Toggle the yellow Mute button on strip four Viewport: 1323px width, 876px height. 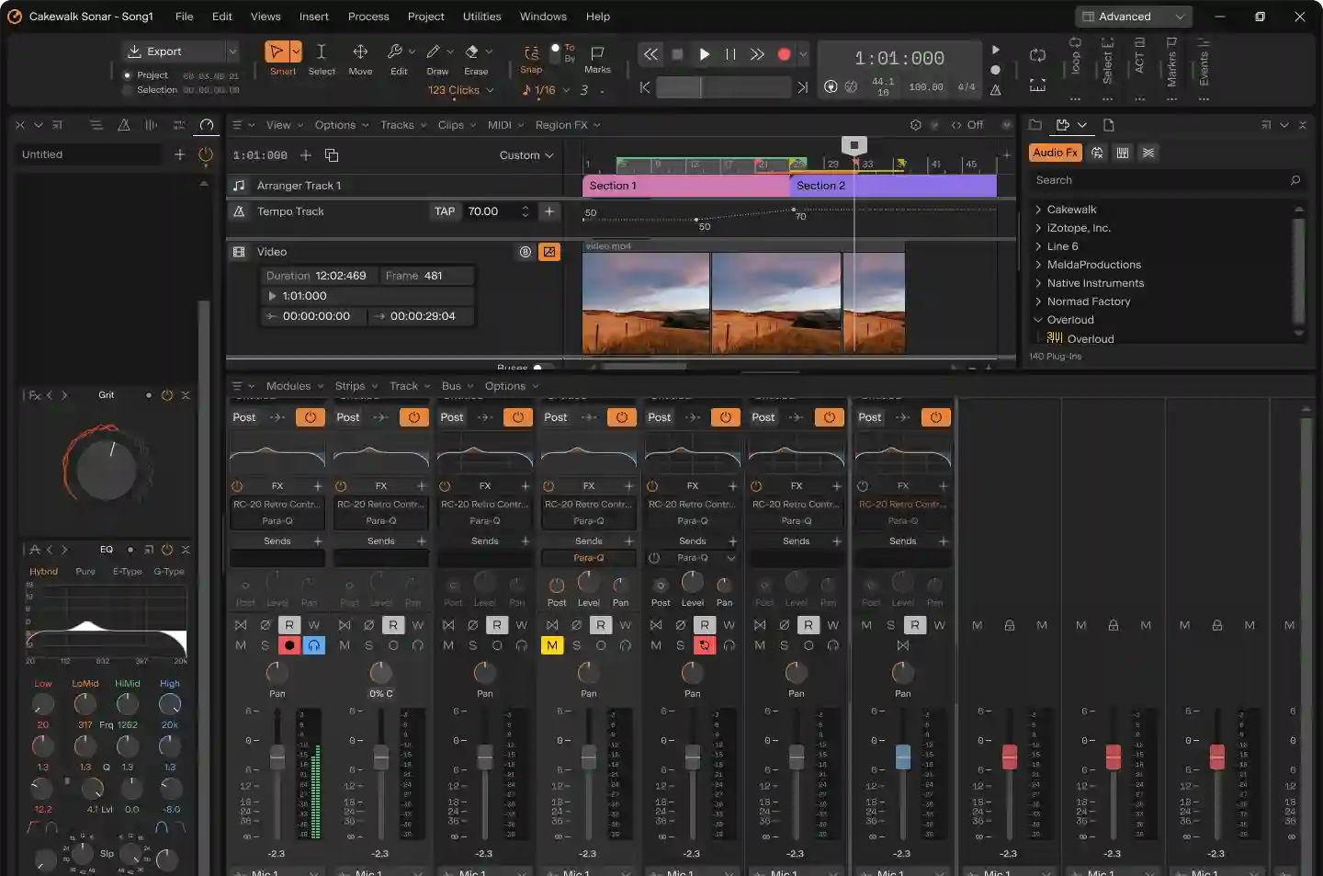pyautogui.click(x=551, y=645)
